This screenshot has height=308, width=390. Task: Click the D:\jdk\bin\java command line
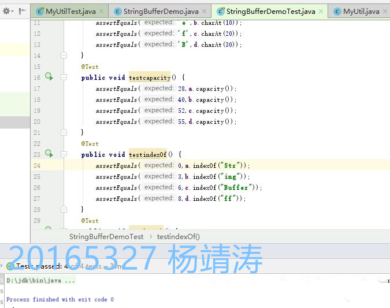(41, 281)
